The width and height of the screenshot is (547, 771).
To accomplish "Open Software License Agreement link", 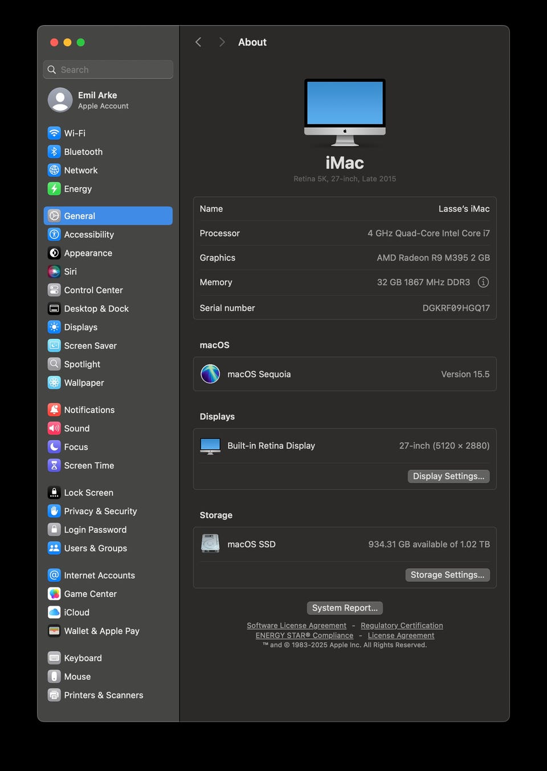I will (x=296, y=626).
